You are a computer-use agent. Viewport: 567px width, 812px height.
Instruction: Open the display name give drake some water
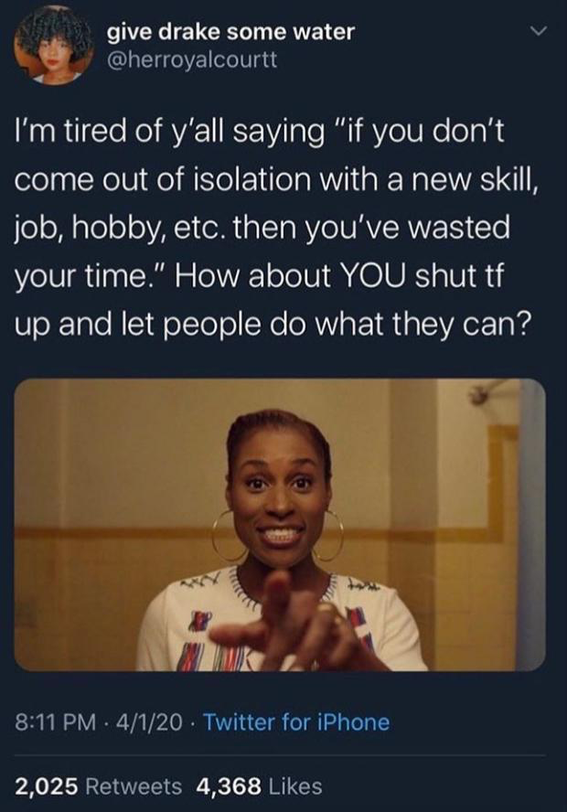[x=231, y=32]
